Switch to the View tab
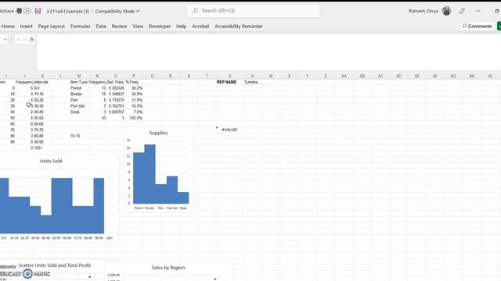Viewport: 501px width, 281px height. 138,26
